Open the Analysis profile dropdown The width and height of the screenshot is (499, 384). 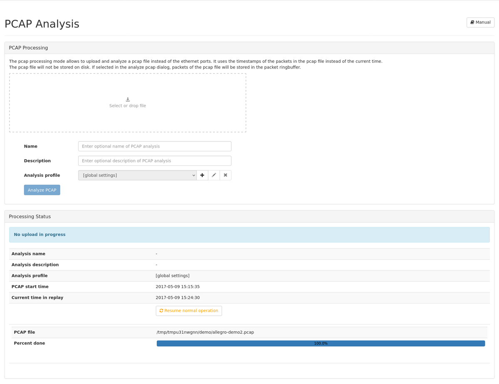[137, 175]
